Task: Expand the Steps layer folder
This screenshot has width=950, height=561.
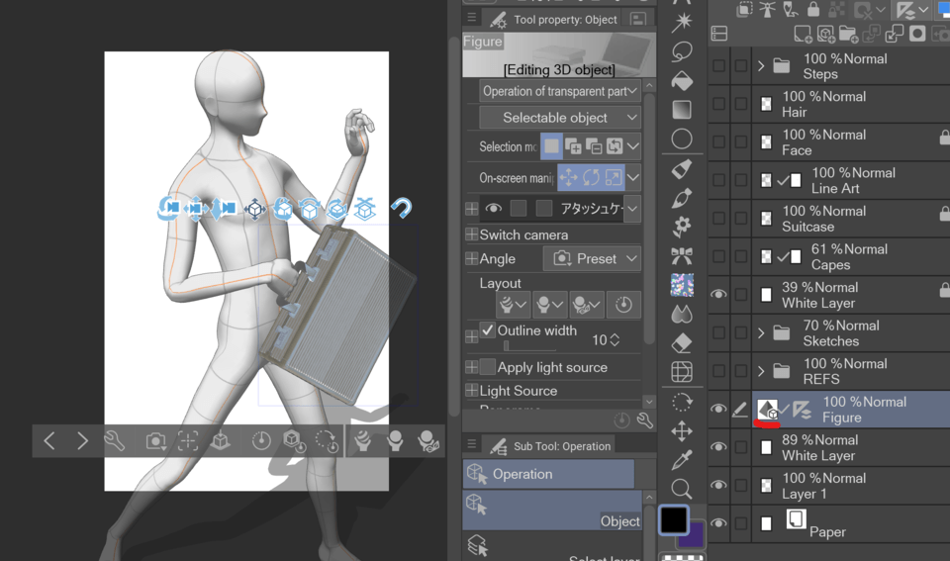Action: [761, 65]
